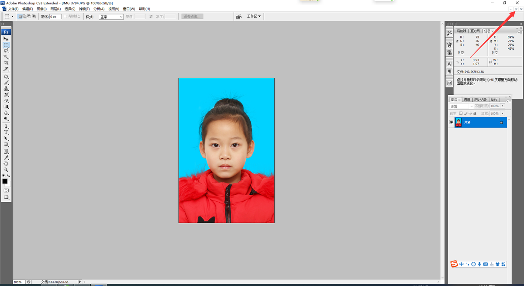Open the 图像(I) menu
This screenshot has height=286, width=524.
coord(41,9)
